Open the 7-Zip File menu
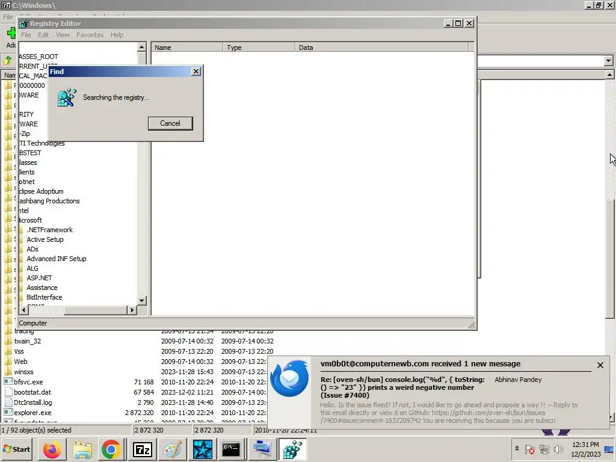 [x=8, y=17]
